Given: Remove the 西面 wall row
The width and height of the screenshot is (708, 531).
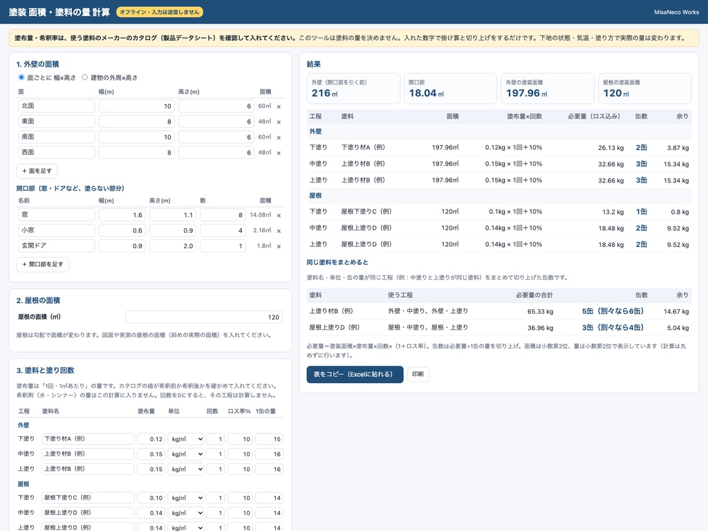Looking at the screenshot, I should [279, 153].
